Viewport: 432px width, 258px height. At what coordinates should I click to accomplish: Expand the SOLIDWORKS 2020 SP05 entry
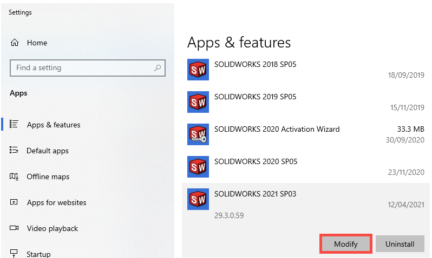(x=256, y=161)
